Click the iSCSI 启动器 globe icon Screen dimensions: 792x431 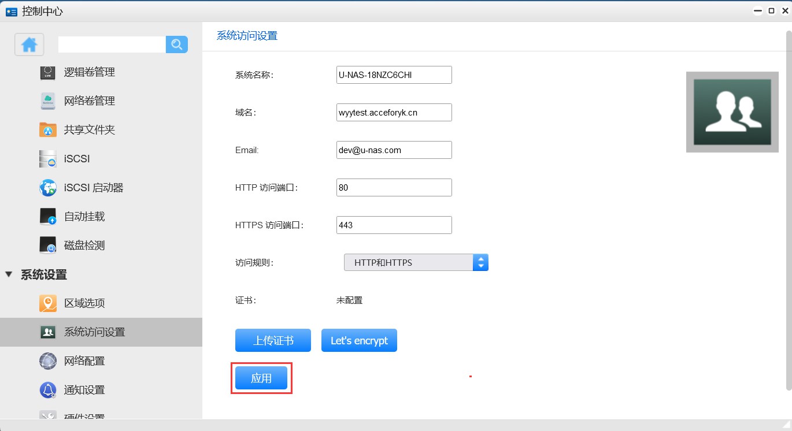point(47,188)
